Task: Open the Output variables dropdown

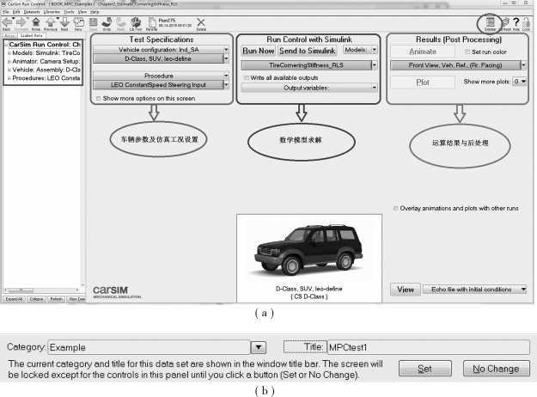Action: (x=375, y=88)
